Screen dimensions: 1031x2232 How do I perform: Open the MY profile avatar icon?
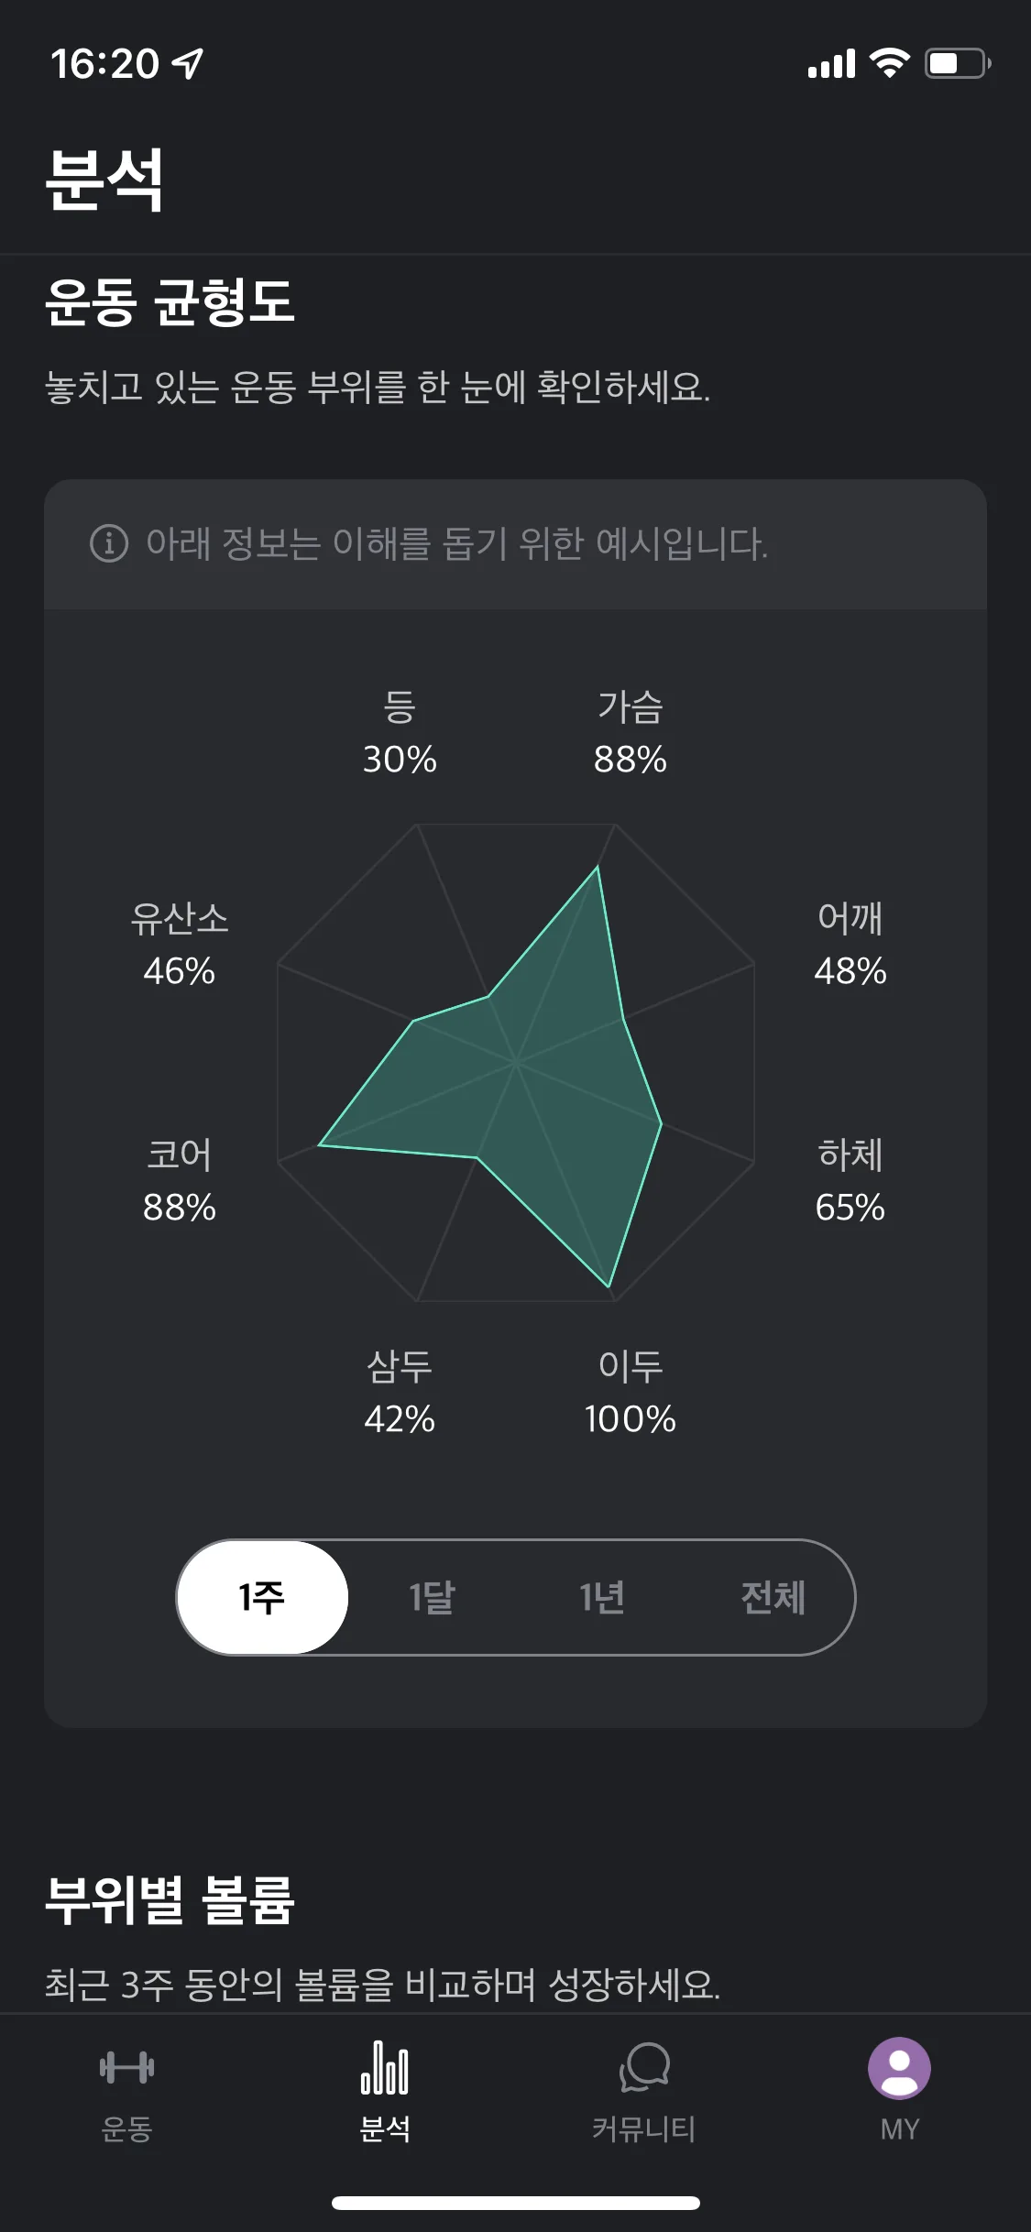[x=899, y=2068]
